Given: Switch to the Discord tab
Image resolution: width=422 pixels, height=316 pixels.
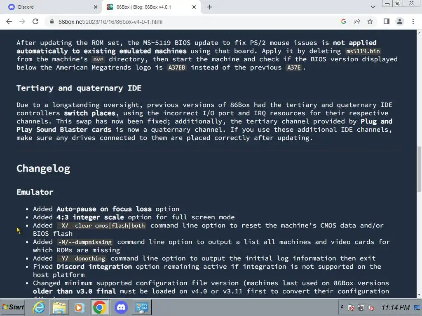Looking at the screenshot, I should point(51,7).
